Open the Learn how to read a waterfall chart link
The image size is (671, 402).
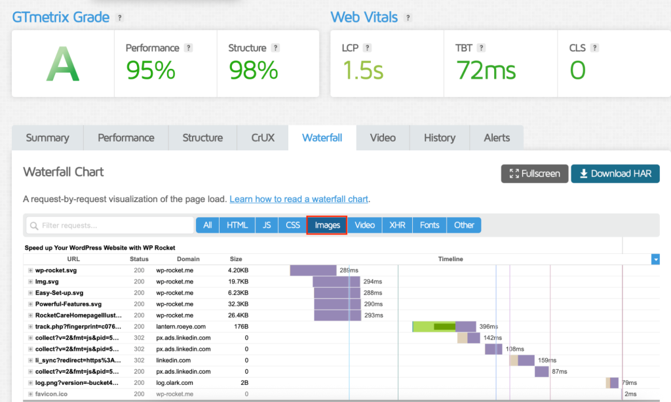point(299,199)
